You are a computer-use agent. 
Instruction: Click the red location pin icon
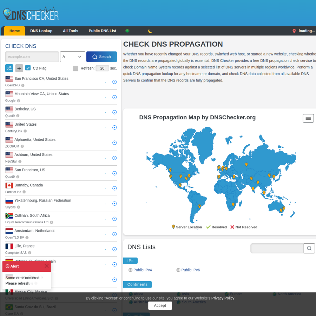(294, 31)
